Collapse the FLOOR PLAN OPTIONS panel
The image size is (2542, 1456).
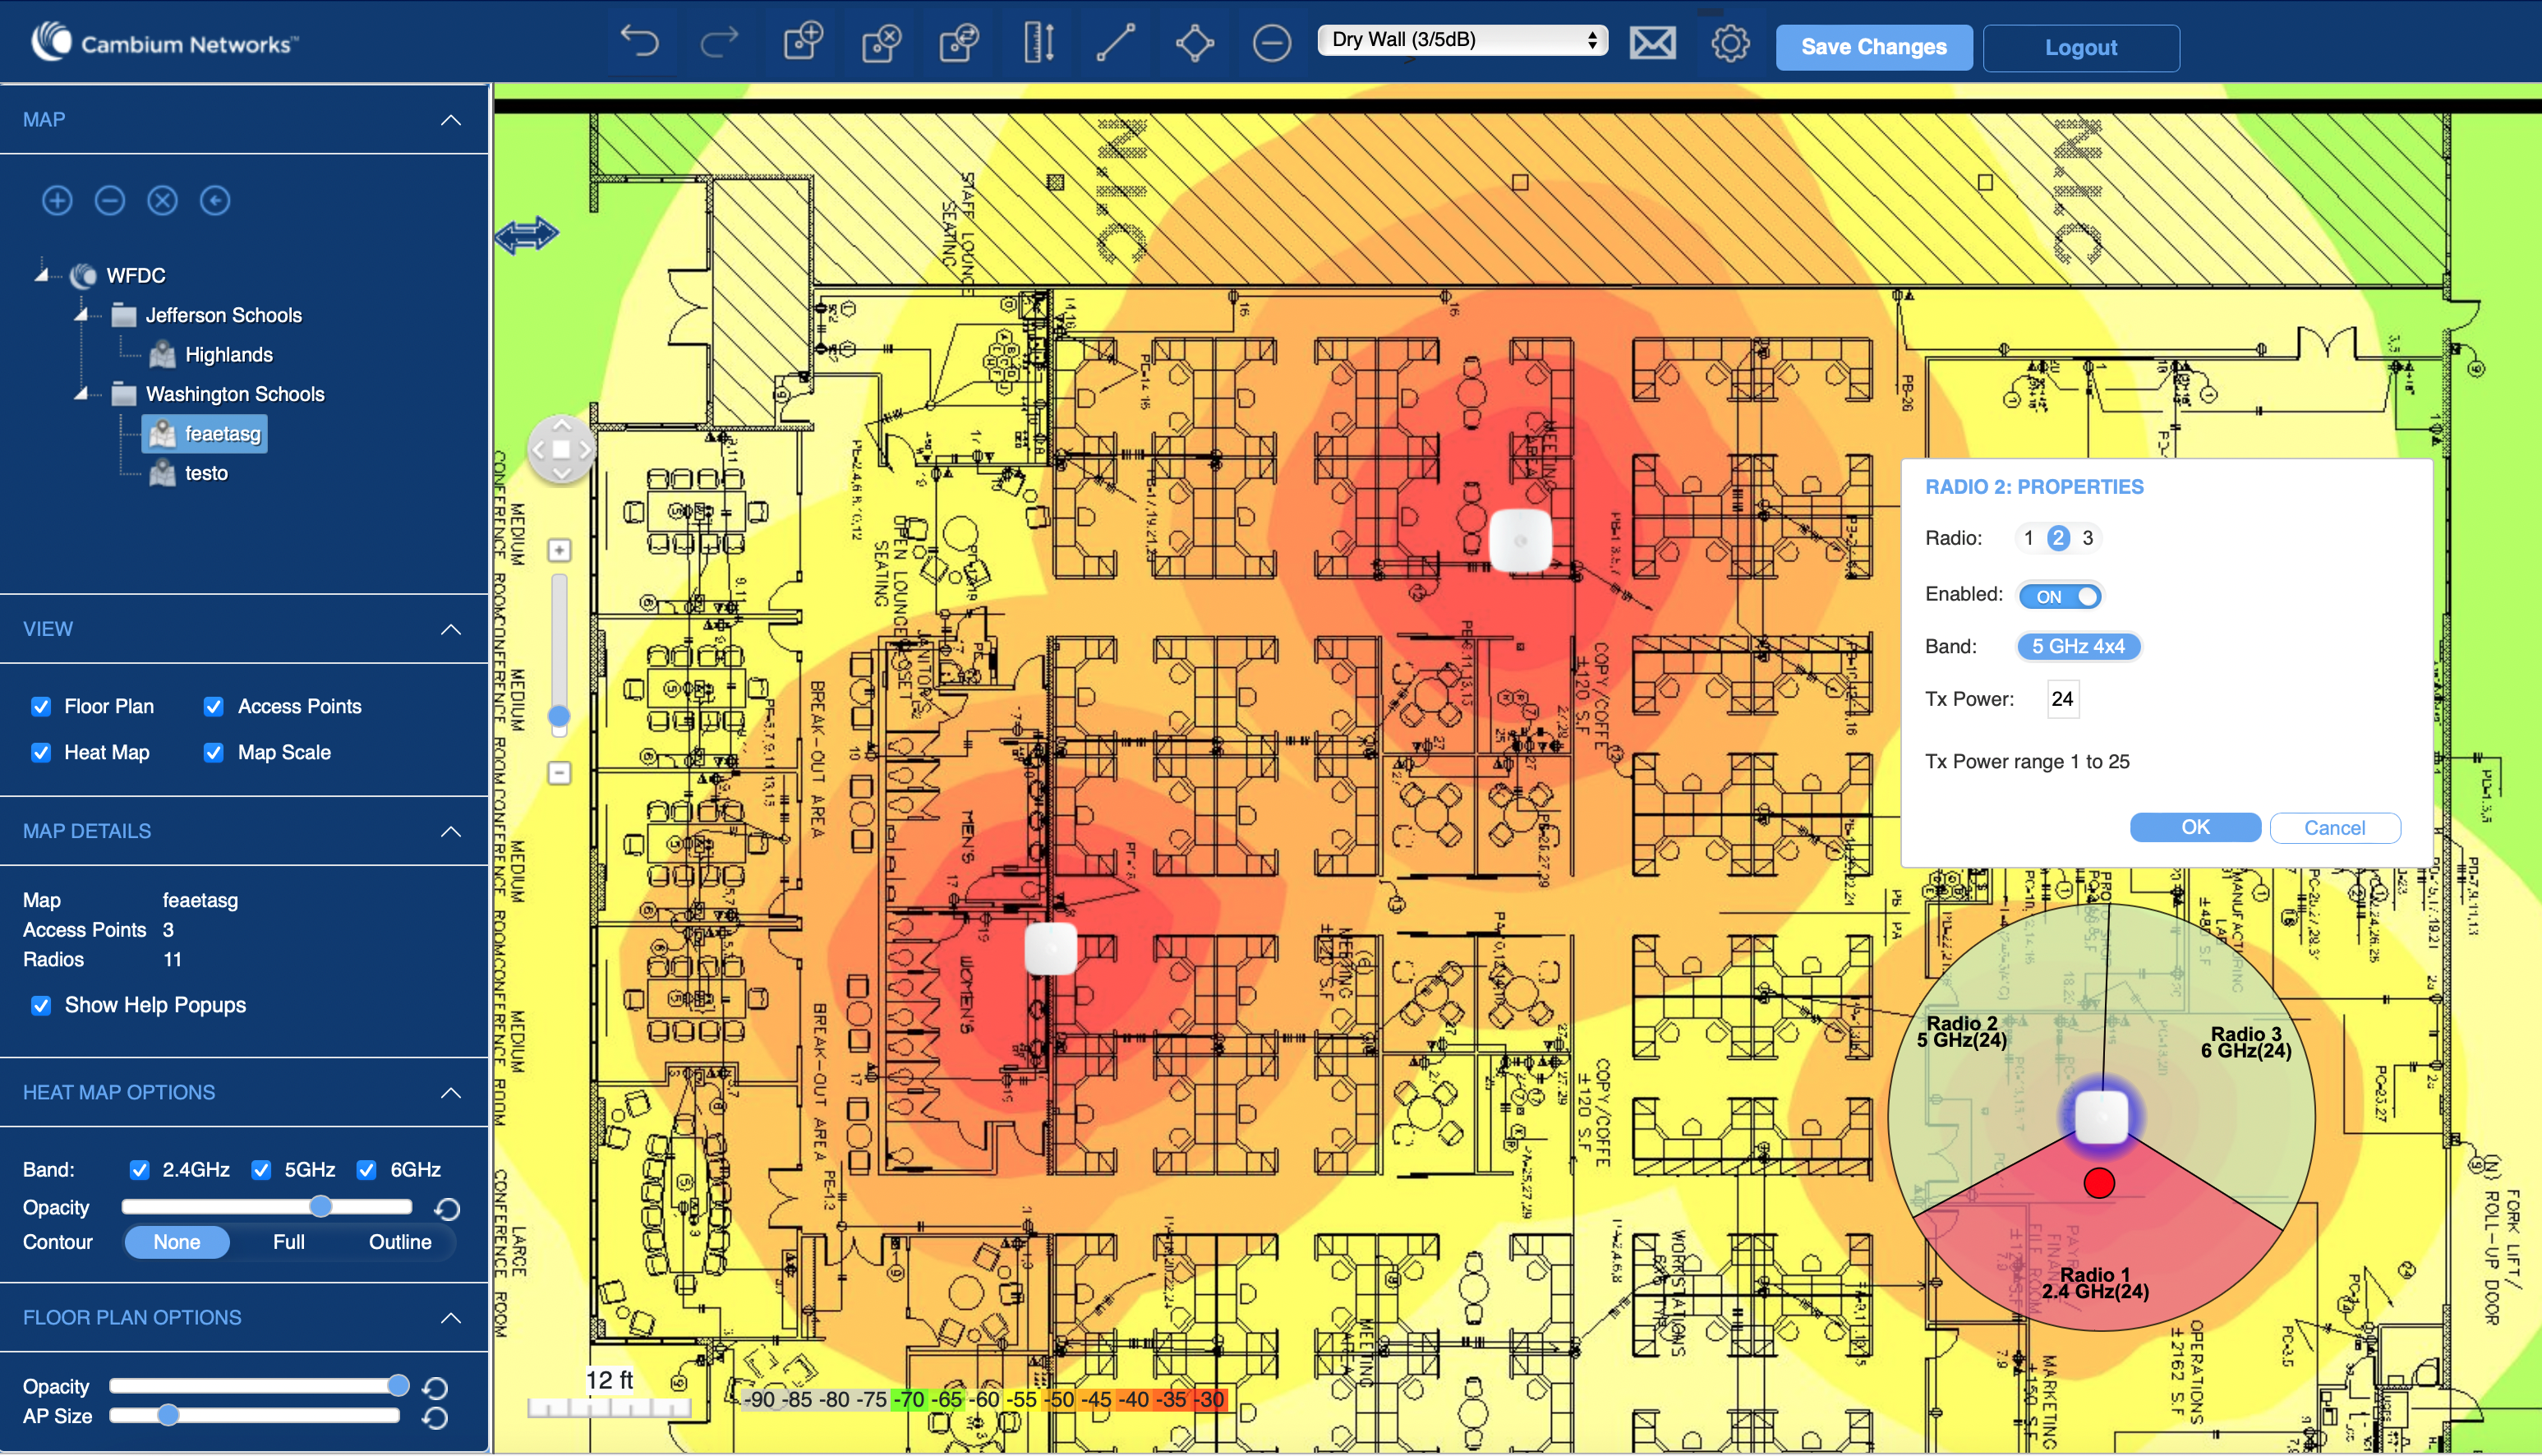(x=451, y=1318)
